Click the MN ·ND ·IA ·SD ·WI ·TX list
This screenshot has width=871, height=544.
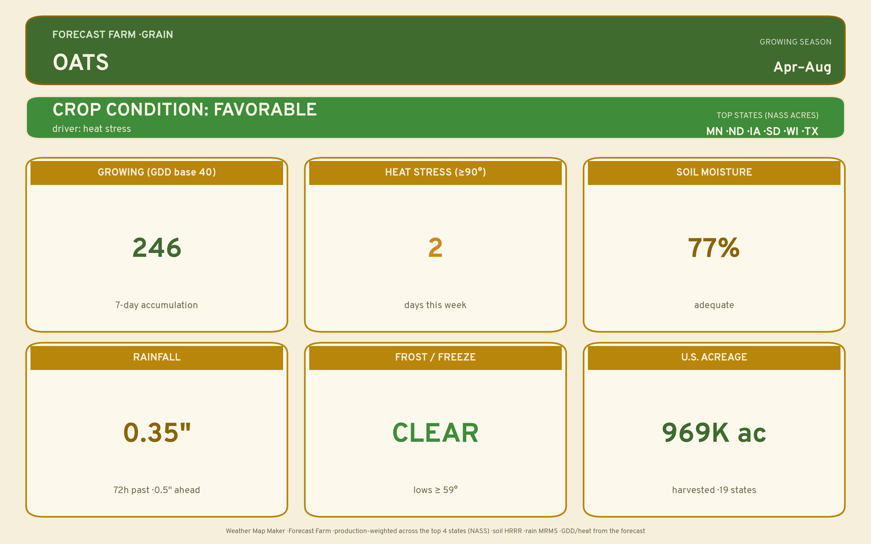pyautogui.click(x=762, y=131)
